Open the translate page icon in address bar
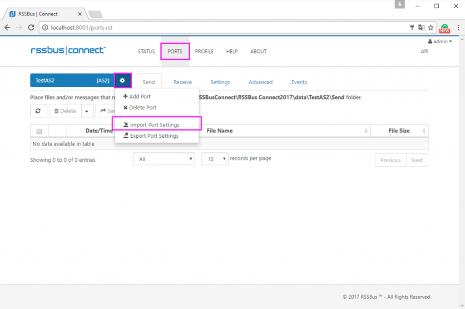 click(421, 28)
